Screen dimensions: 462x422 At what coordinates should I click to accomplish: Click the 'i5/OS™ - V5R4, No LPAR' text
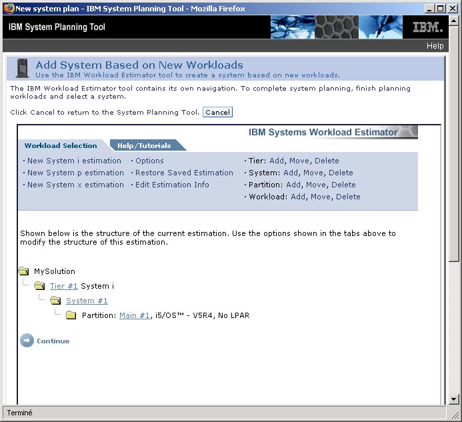point(203,315)
